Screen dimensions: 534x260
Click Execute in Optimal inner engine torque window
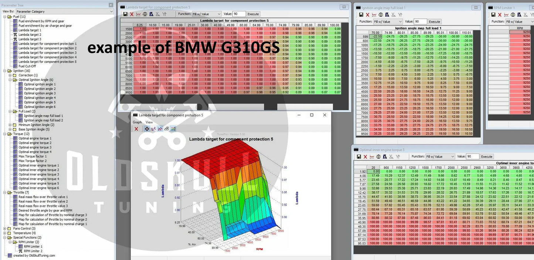click(x=487, y=156)
